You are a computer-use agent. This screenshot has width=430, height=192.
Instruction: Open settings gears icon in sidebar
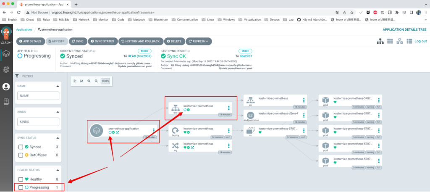tap(6, 70)
